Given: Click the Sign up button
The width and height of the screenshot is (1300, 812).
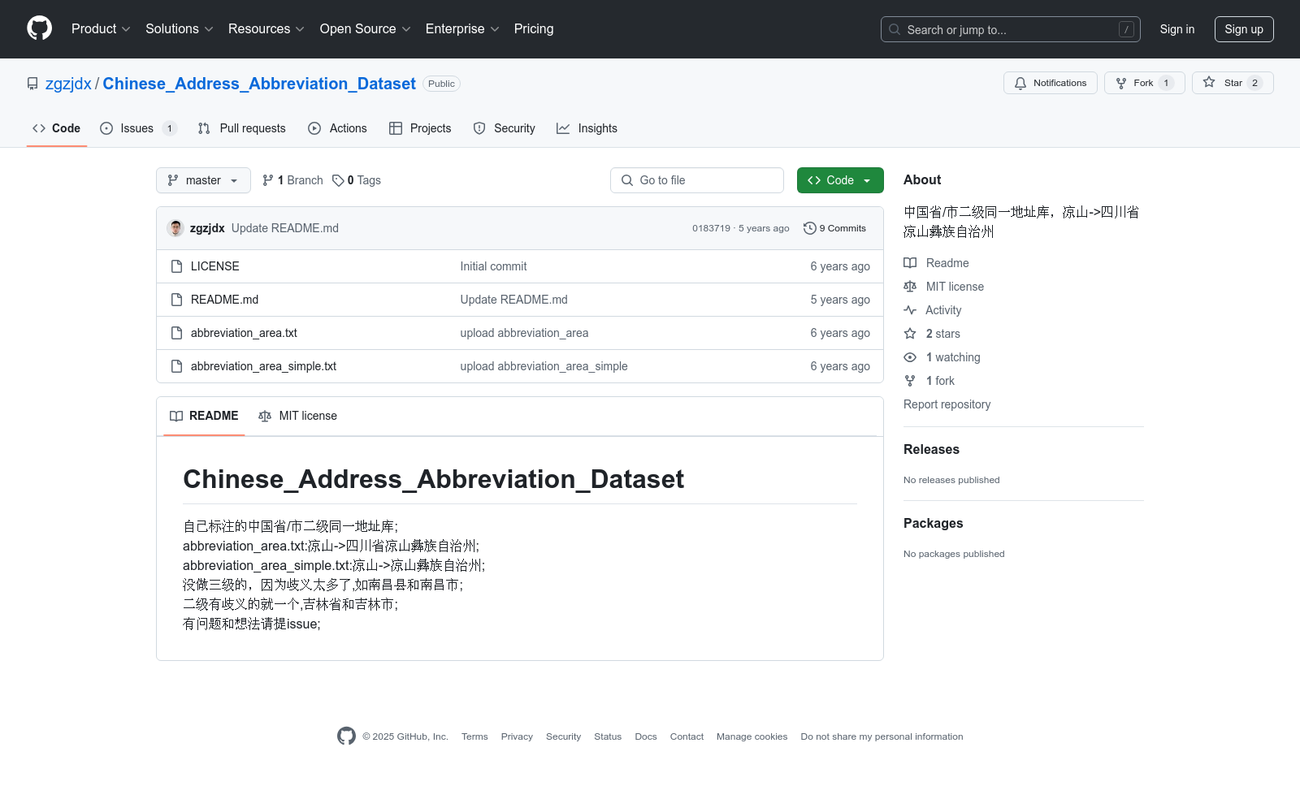Looking at the screenshot, I should point(1244,29).
